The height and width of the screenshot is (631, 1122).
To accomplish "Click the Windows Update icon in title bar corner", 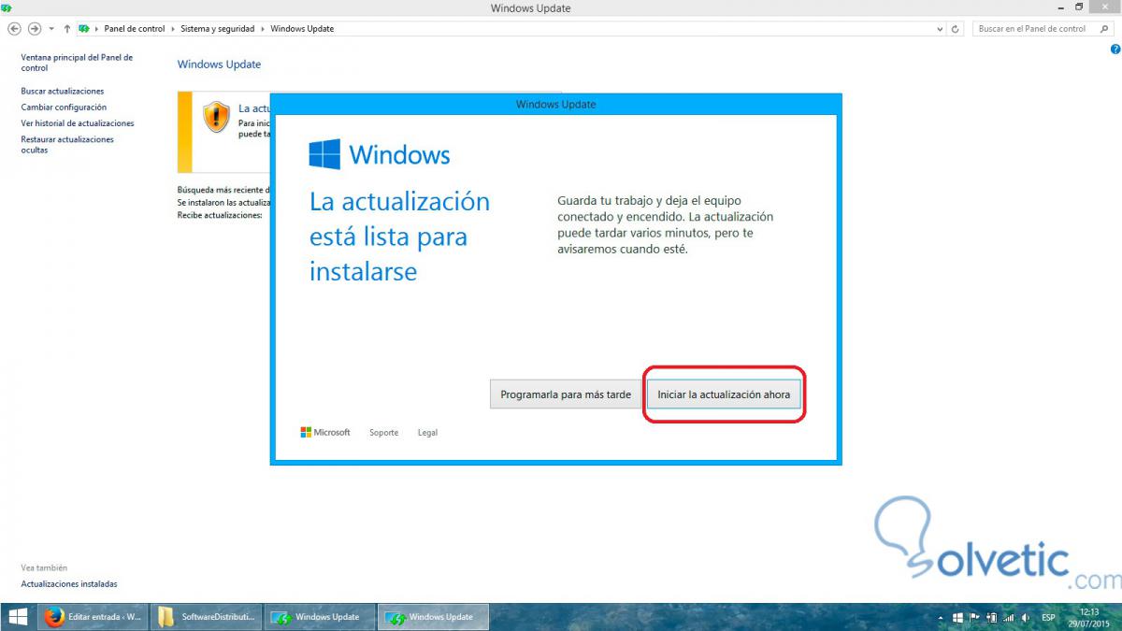I will tap(7, 7).
